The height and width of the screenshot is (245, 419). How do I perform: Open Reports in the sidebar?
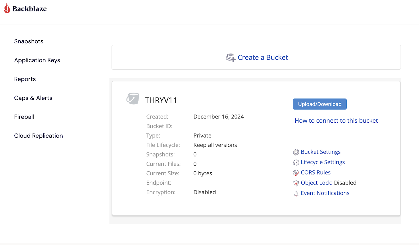tap(25, 79)
